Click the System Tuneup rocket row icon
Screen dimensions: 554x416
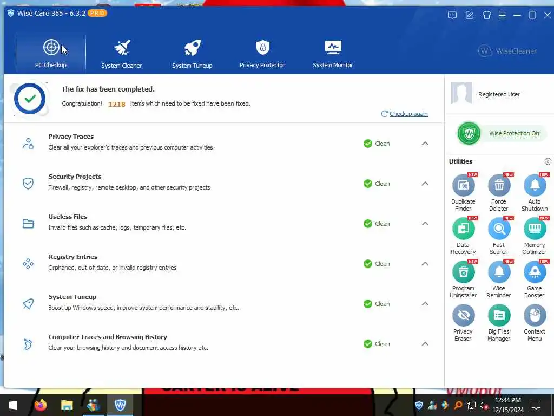(28, 303)
